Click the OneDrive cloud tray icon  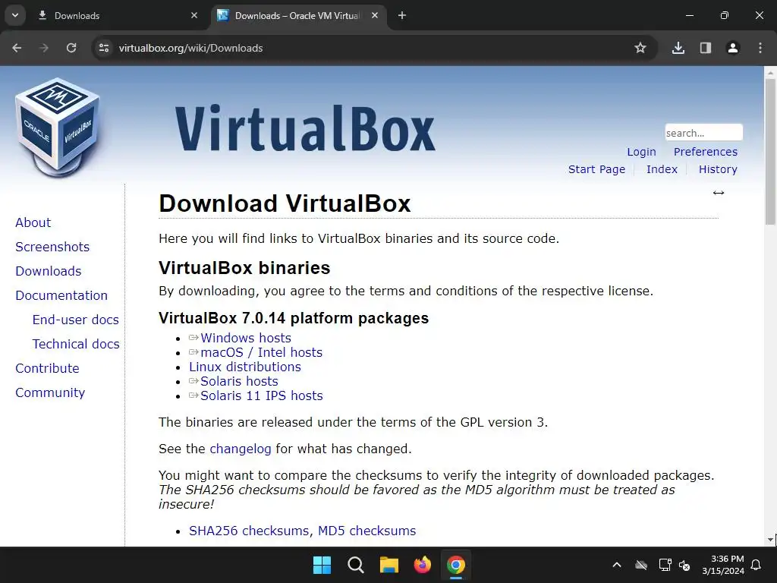tap(641, 565)
